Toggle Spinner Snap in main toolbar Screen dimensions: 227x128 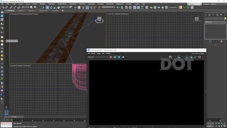click(95, 7)
